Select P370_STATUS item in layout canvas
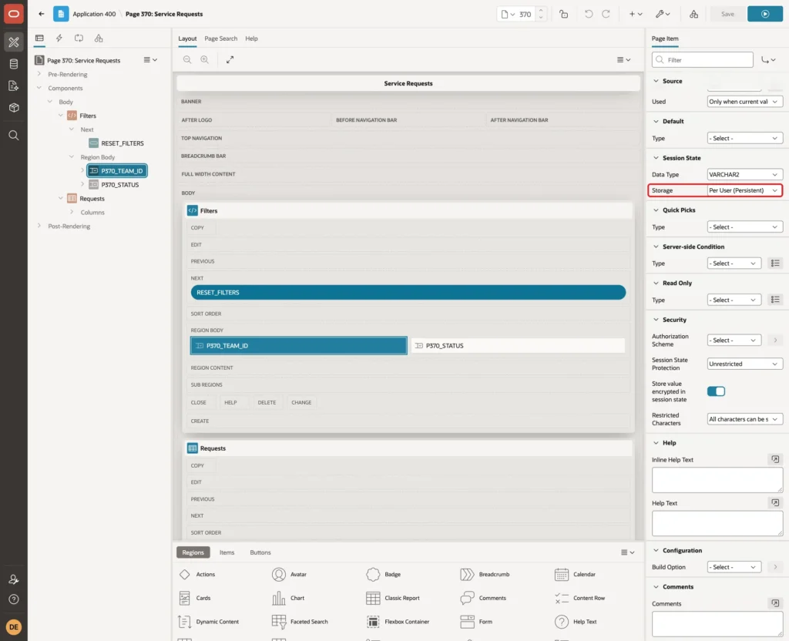 point(518,346)
